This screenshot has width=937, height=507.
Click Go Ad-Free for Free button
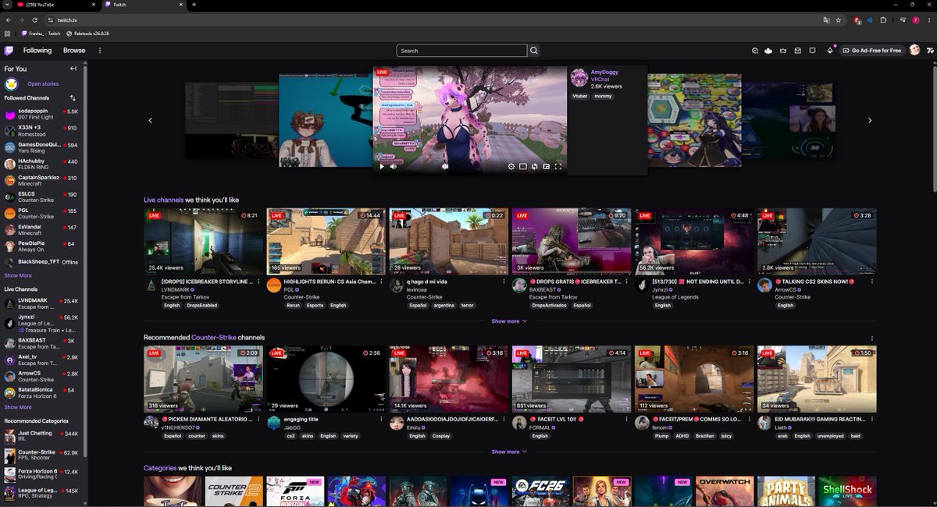[871, 51]
